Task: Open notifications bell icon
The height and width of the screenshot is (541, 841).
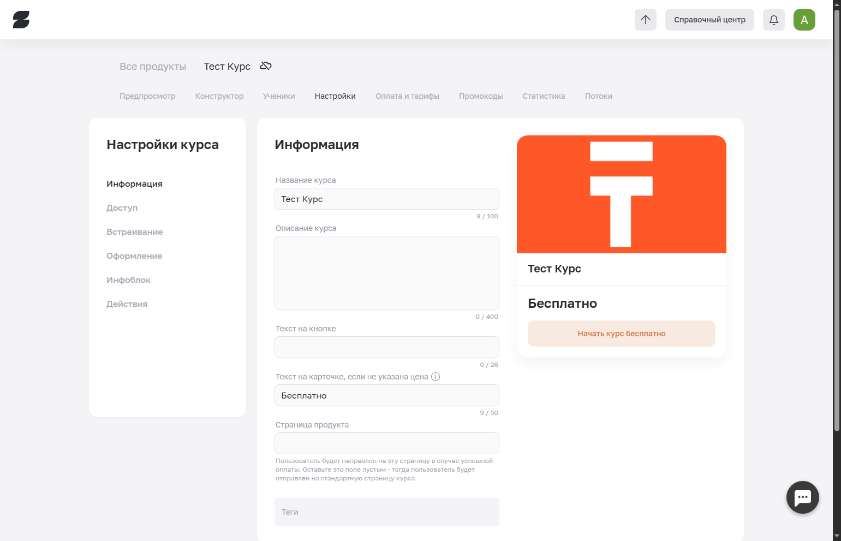Action: [x=774, y=20]
